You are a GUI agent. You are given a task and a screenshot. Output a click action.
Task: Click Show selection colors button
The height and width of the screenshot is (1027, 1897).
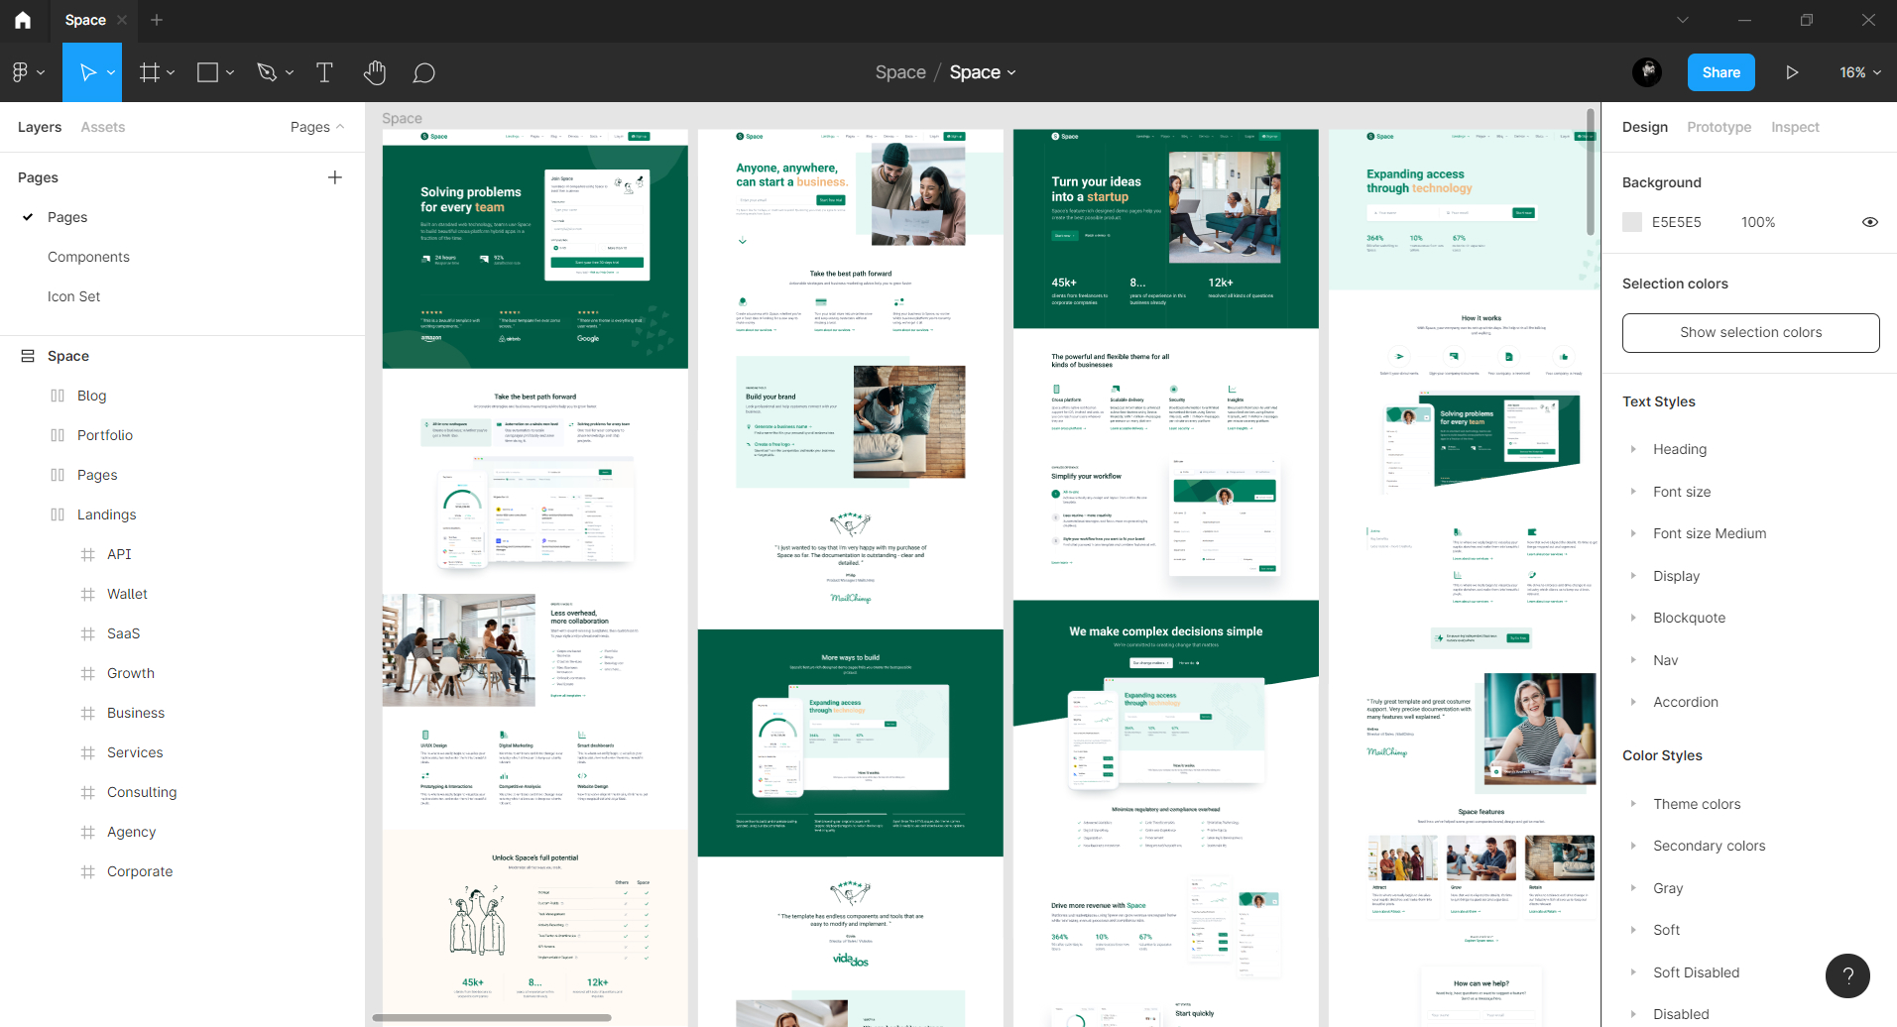click(x=1750, y=332)
